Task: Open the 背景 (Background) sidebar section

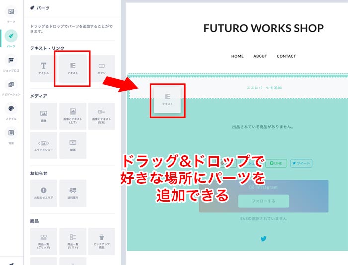Action: pos(11,134)
